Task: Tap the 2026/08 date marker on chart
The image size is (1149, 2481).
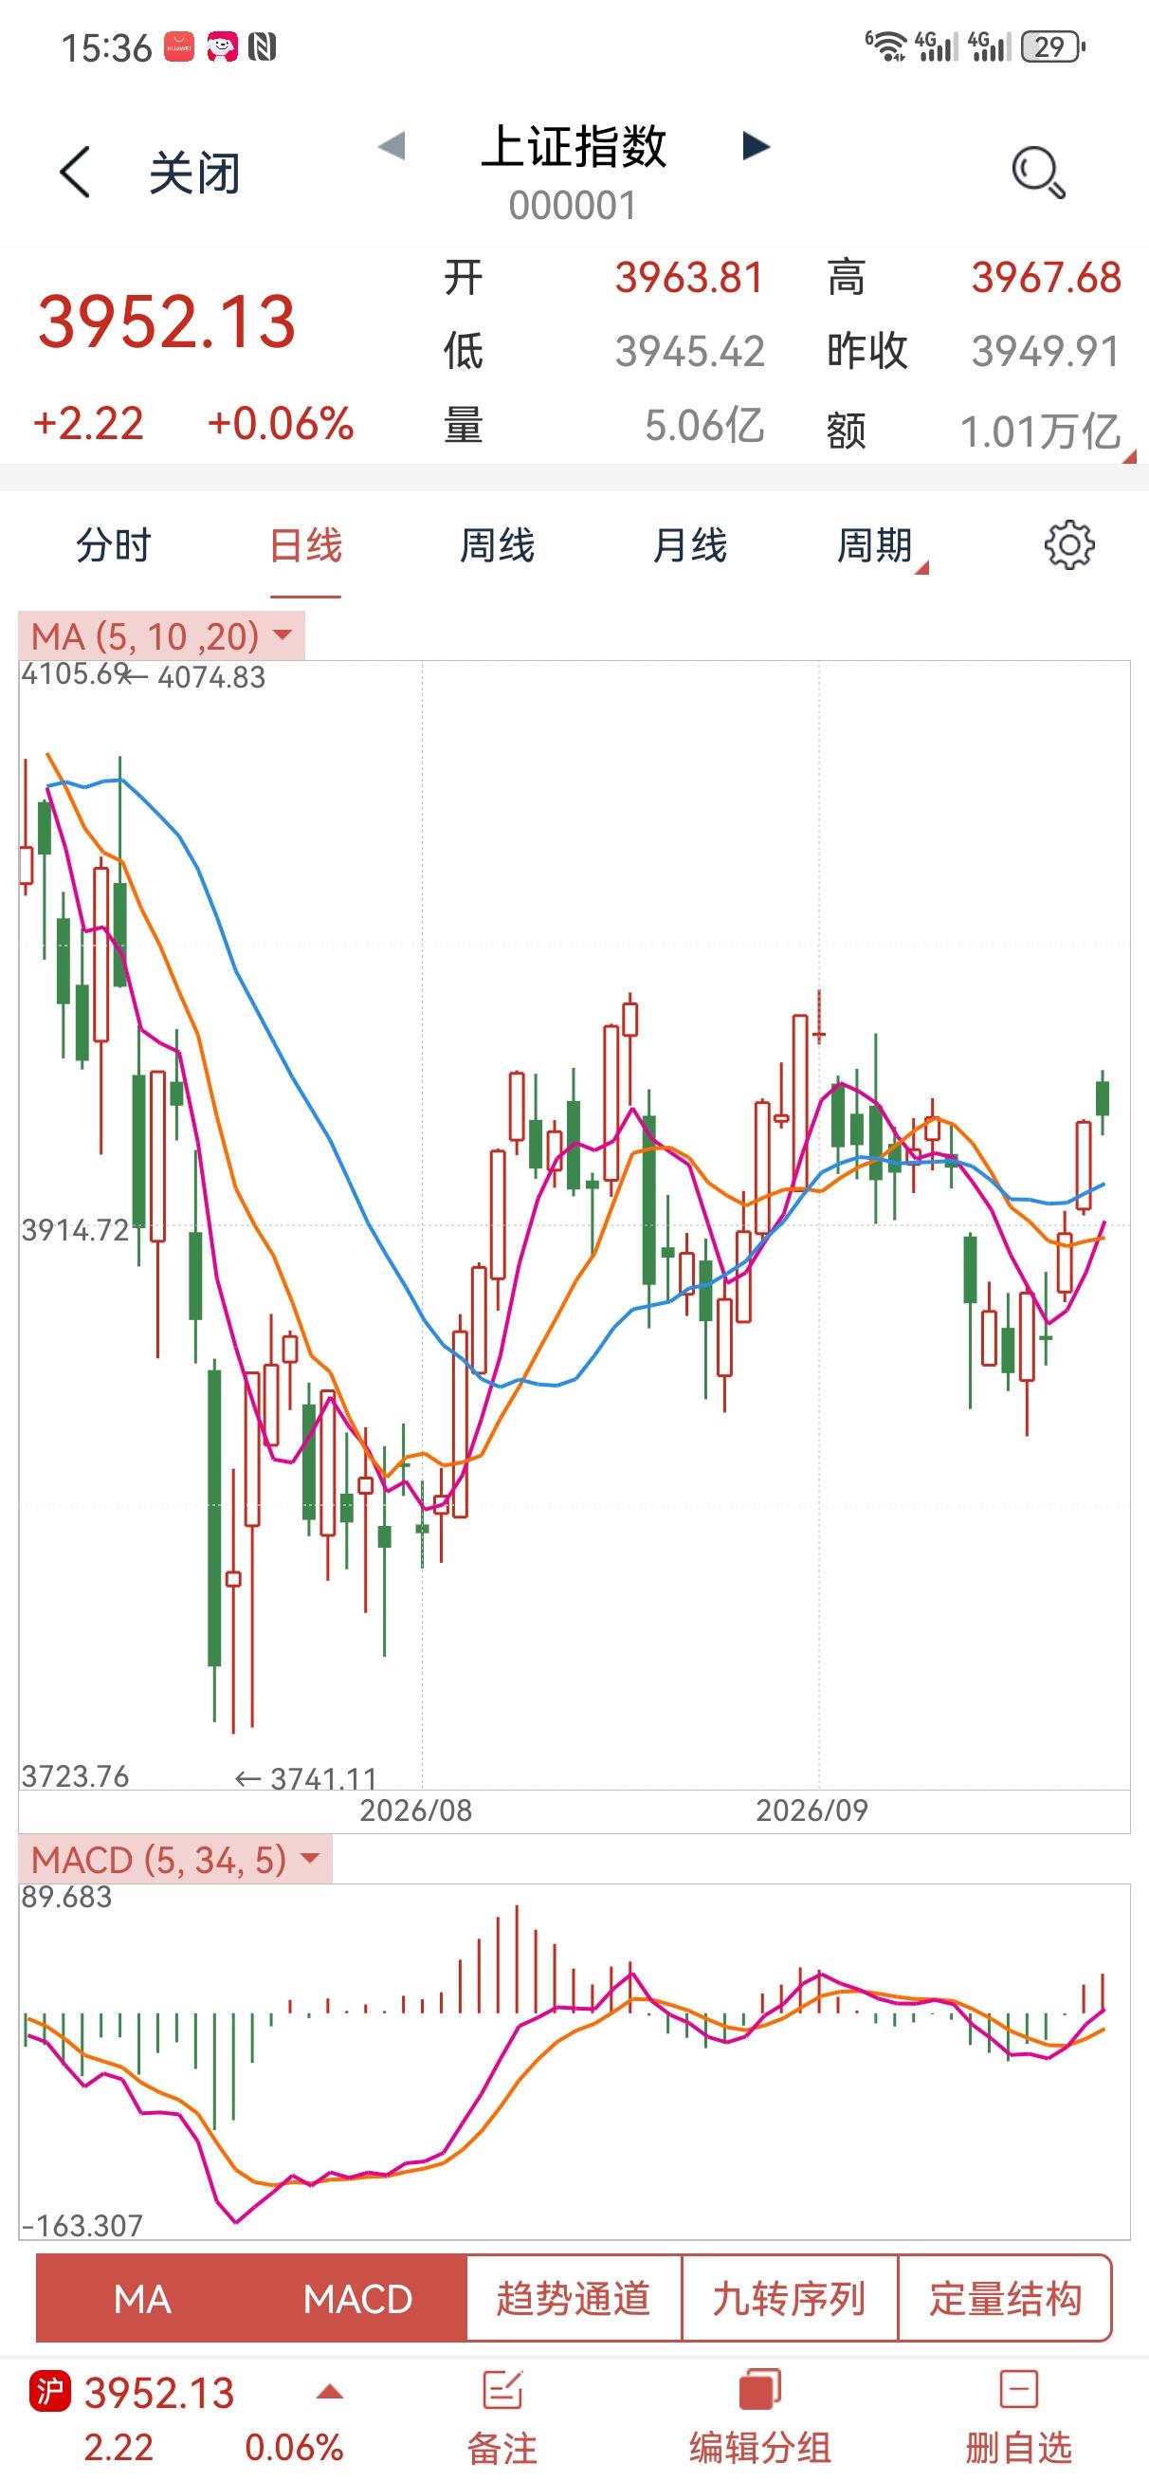Action: (x=416, y=1810)
